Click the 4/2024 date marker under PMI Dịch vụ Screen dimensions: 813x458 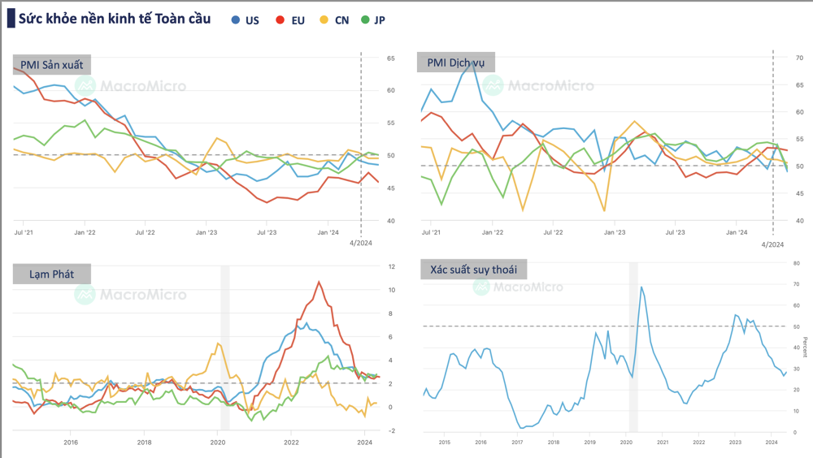(772, 244)
